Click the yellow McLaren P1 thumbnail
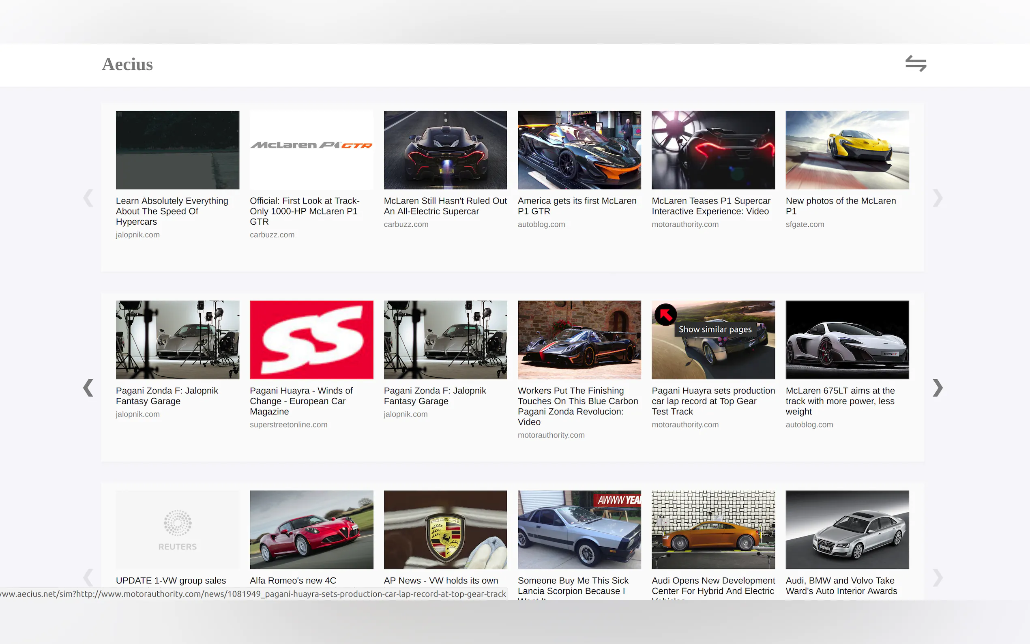This screenshot has width=1030, height=644. (848, 150)
